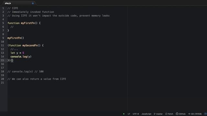The height and width of the screenshot is (116, 207).
Task: Click the 'Immediately invoked function' comment
Action: (33, 12)
